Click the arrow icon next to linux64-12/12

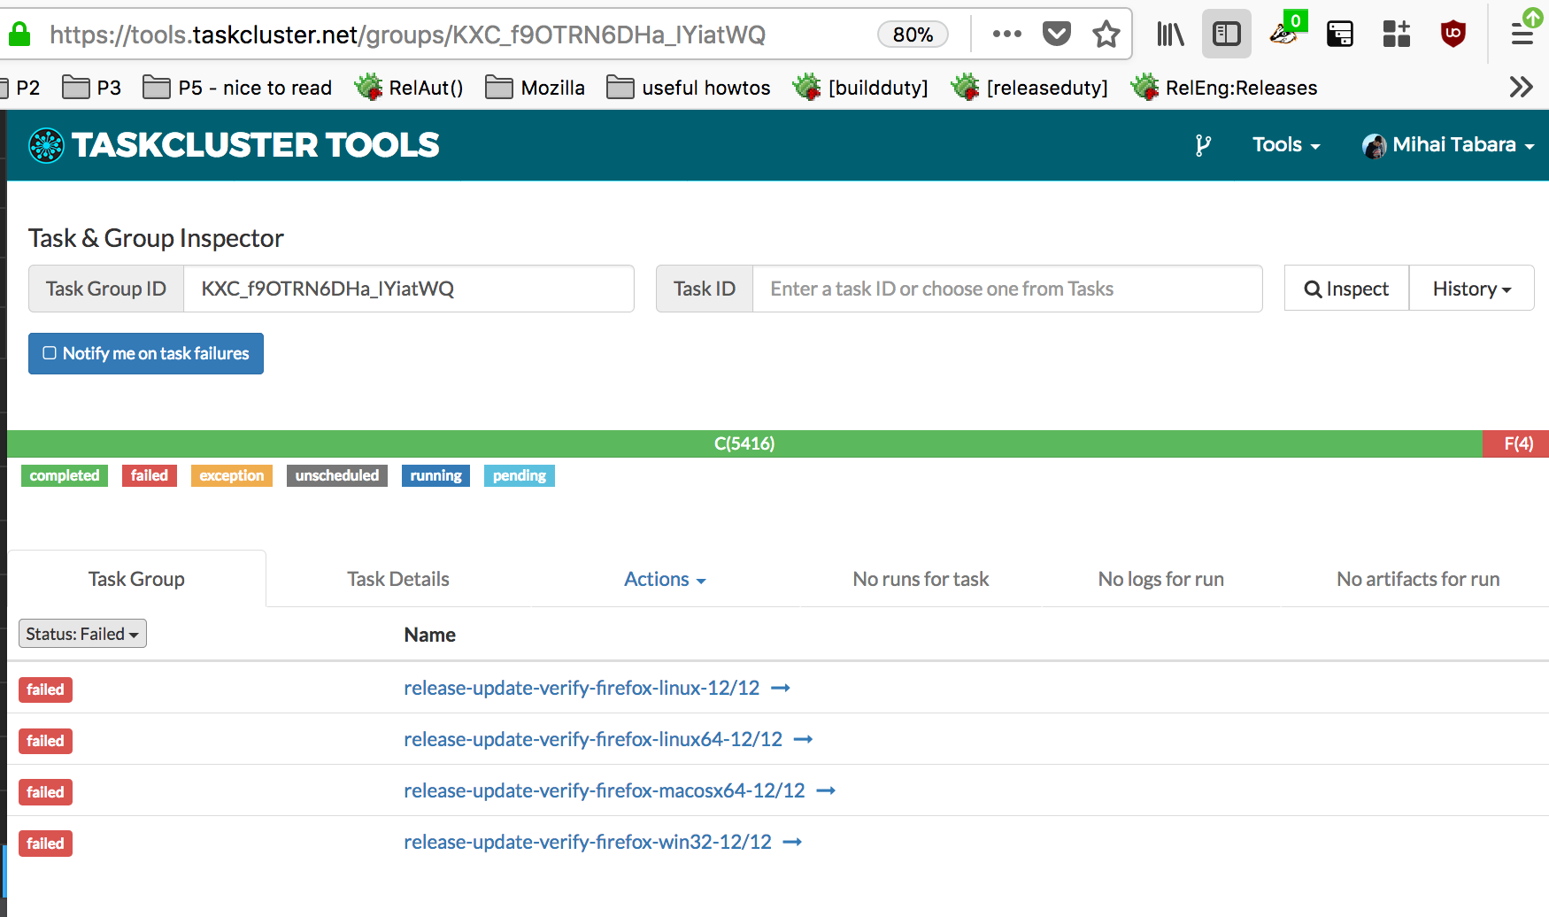[803, 739]
